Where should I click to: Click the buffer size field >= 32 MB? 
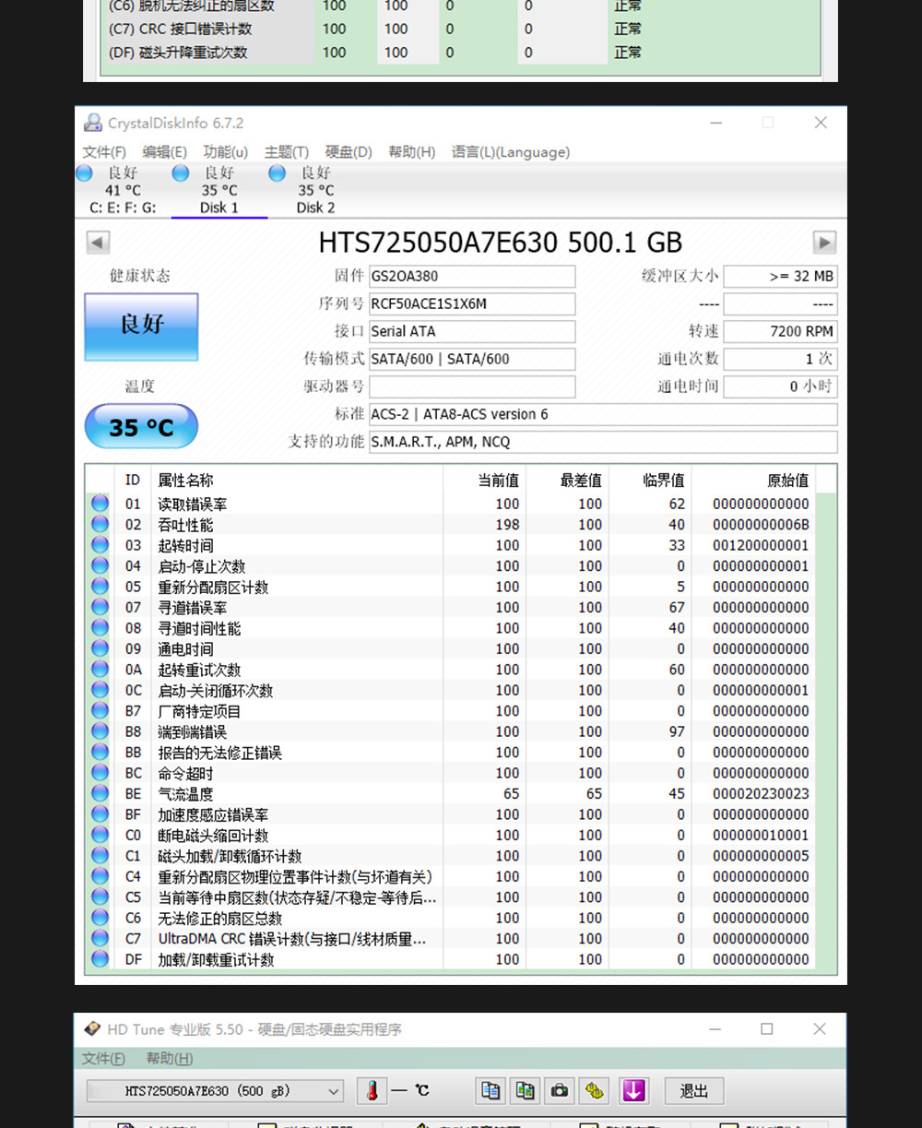tap(780, 276)
